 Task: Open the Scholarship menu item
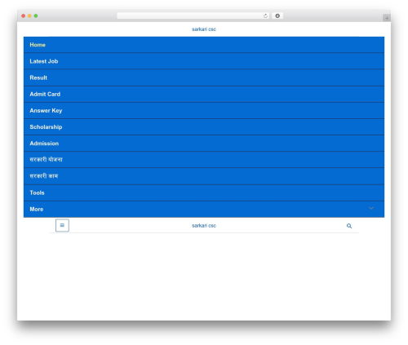(204, 127)
